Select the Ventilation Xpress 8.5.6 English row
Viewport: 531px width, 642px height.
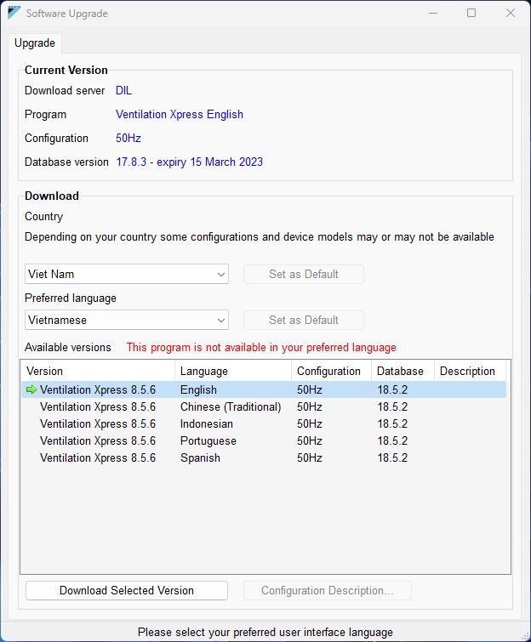264,389
